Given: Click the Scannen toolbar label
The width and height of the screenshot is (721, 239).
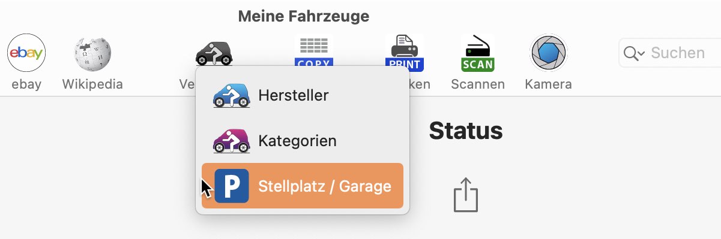Looking at the screenshot, I should (478, 84).
